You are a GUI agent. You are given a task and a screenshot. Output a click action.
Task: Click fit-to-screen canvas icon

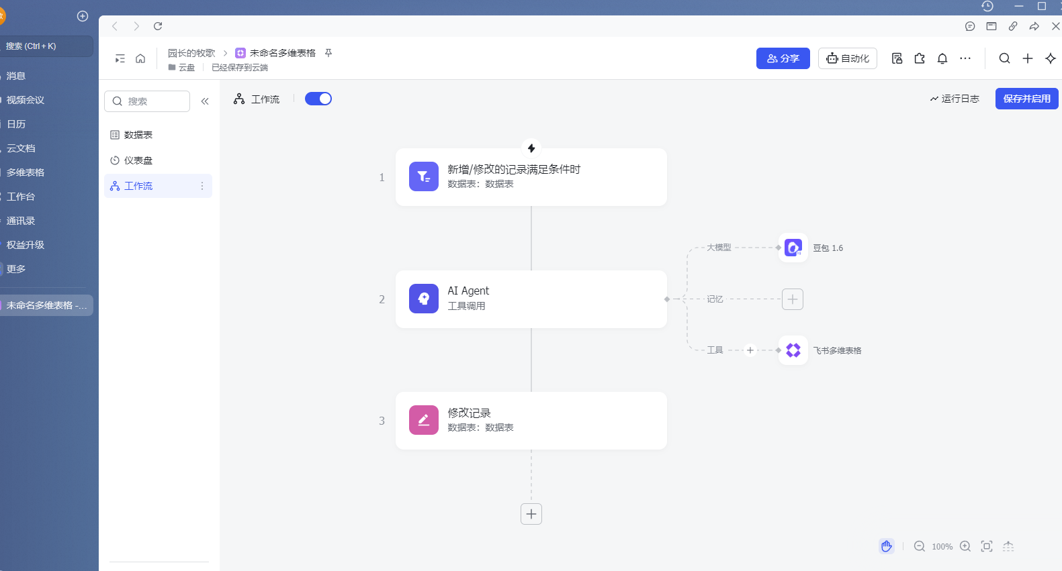click(x=987, y=546)
